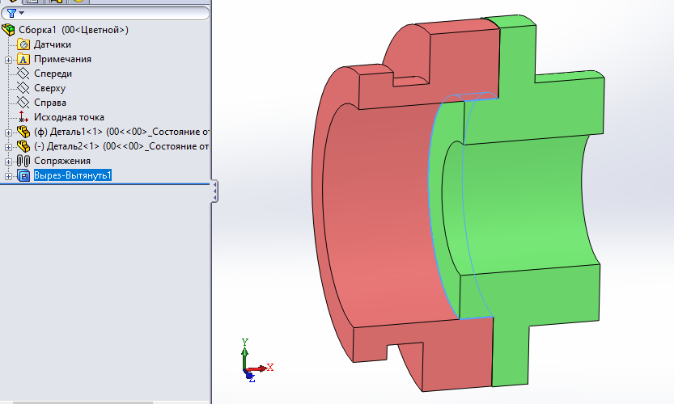Collapse the feature tree panel via splitter handle
This screenshot has height=404, width=674.
click(214, 191)
